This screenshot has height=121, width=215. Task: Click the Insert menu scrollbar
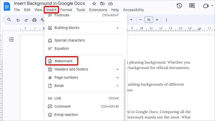(x=125, y=90)
